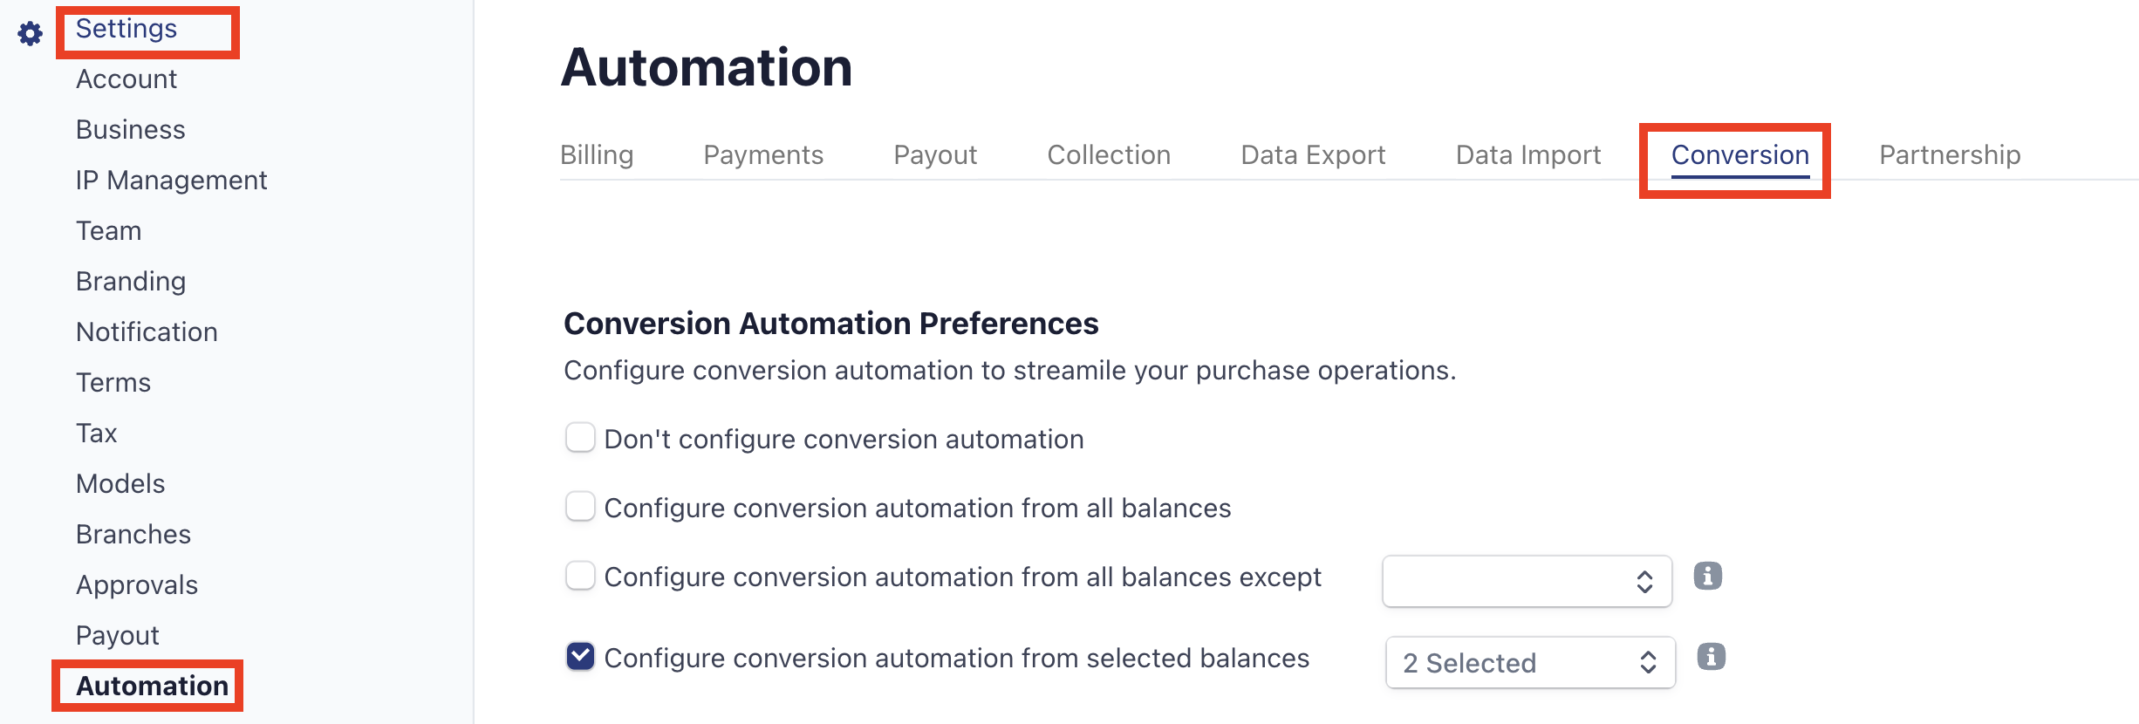The width and height of the screenshot is (2139, 724).
Task: Click the Settings gear icon
Action: [x=31, y=33]
